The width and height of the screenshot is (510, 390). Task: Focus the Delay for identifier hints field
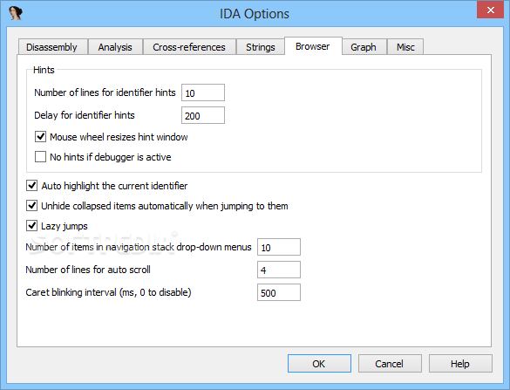pos(203,115)
